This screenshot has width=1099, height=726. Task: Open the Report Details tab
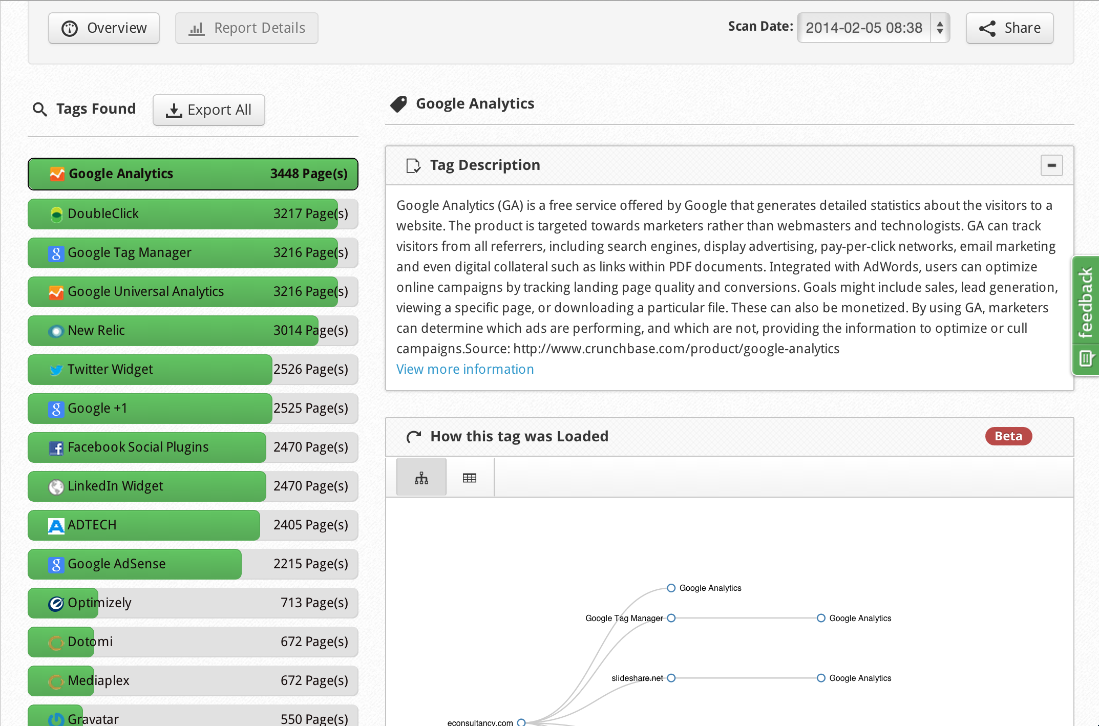coord(247,28)
